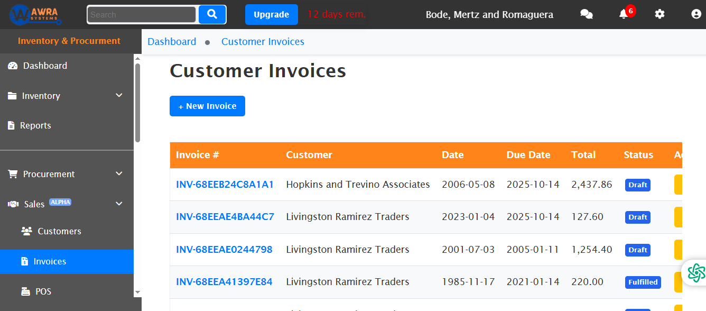This screenshot has height=311, width=706.
Task: Click the + New Invoice button
Action: 207,106
